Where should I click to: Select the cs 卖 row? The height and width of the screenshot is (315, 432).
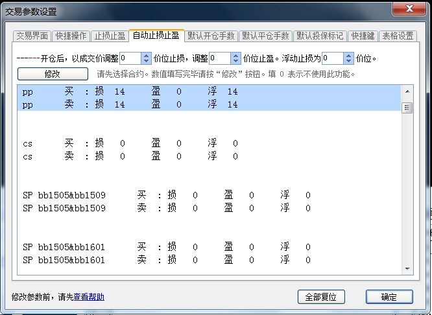click(209, 156)
